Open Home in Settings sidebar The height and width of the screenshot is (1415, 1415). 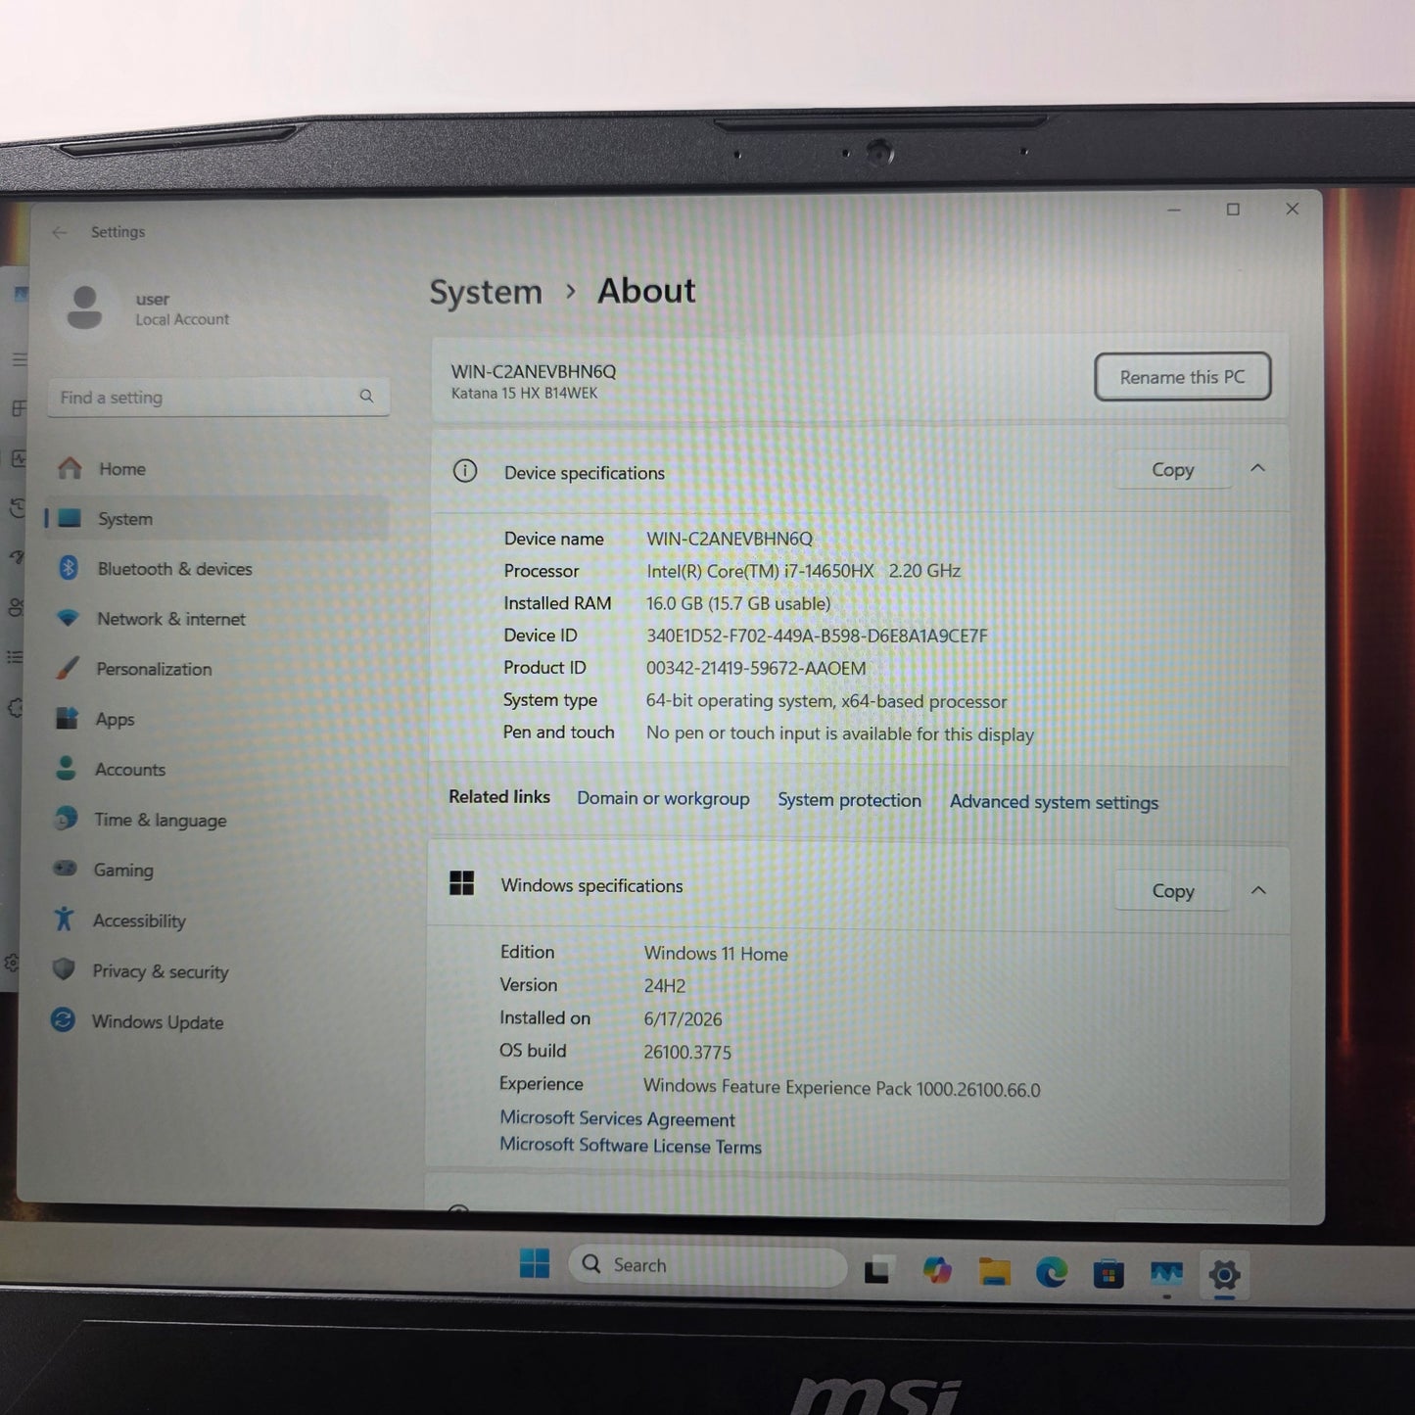point(121,469)
